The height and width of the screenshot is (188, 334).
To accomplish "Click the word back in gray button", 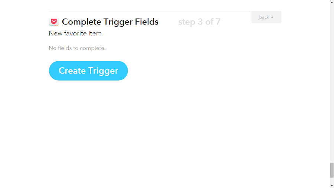I will (264, 17).
